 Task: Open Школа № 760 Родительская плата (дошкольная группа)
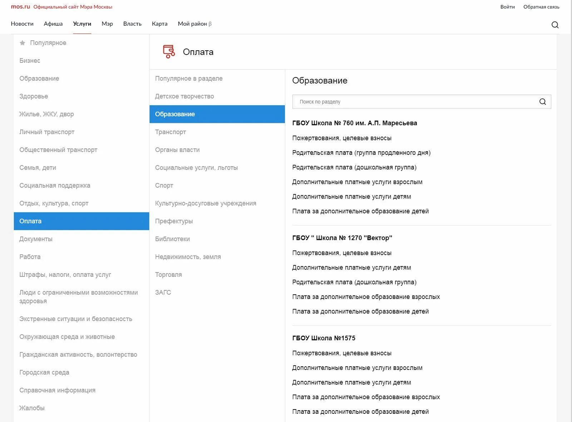coord(354,167)
